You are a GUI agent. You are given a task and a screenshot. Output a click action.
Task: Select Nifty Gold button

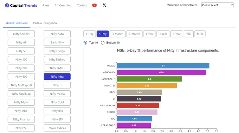point(57,102)
